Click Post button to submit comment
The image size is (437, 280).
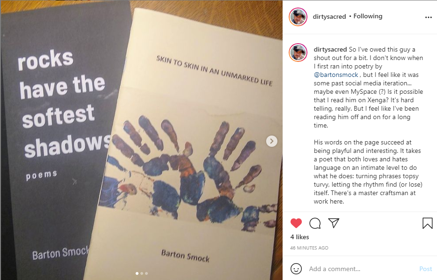click(426, 269)
